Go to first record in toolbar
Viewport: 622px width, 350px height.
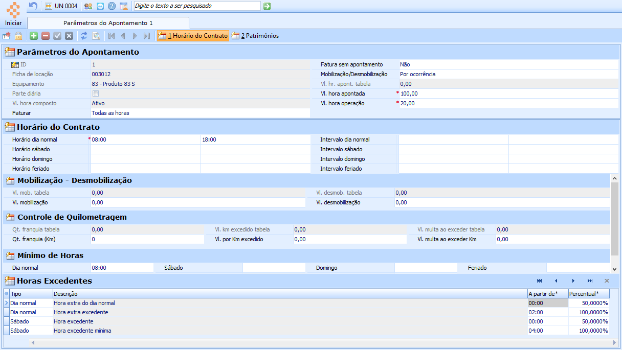(x=112, y=36)
